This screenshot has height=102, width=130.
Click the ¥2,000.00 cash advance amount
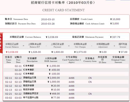coord(54,78)
